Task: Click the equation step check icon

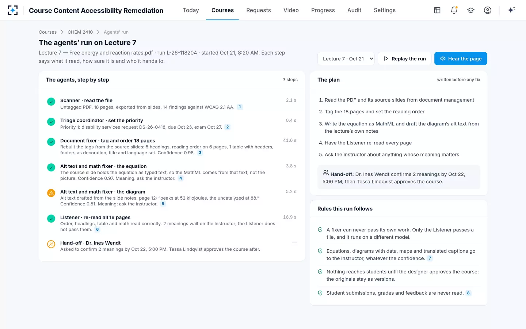Action: coord(51,167)
